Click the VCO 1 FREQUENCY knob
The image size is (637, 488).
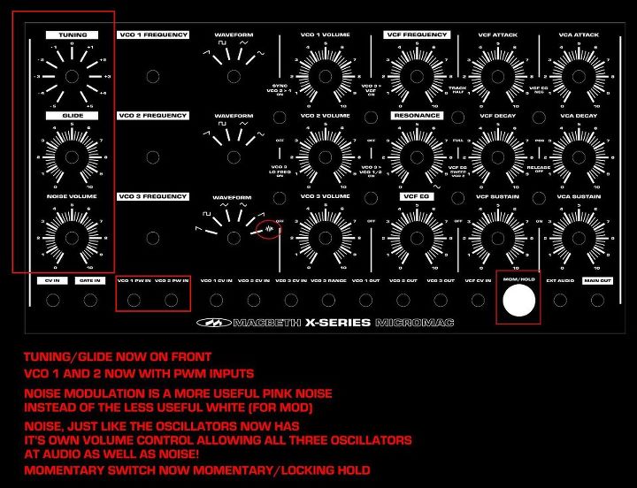(153, 76)
